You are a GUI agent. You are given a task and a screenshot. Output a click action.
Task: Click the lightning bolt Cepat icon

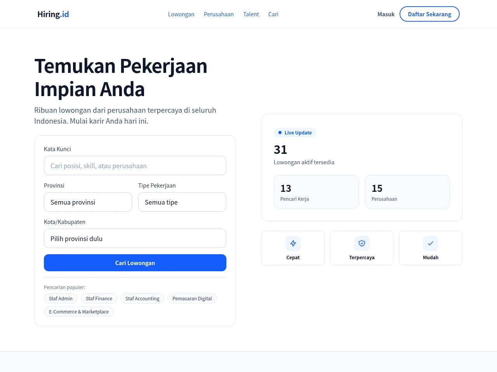click(x=293, y=243)
